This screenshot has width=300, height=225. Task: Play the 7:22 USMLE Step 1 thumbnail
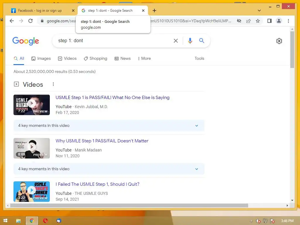[x=32, y=105]
